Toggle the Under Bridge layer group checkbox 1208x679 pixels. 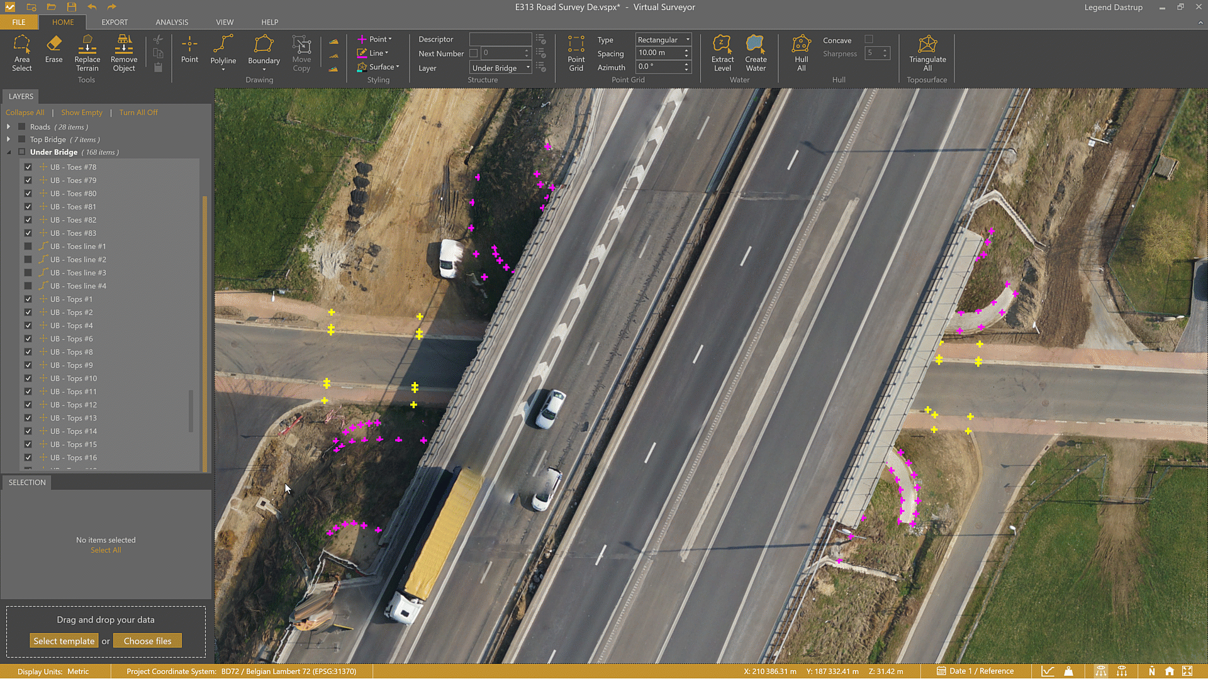(x=21, y=152)
